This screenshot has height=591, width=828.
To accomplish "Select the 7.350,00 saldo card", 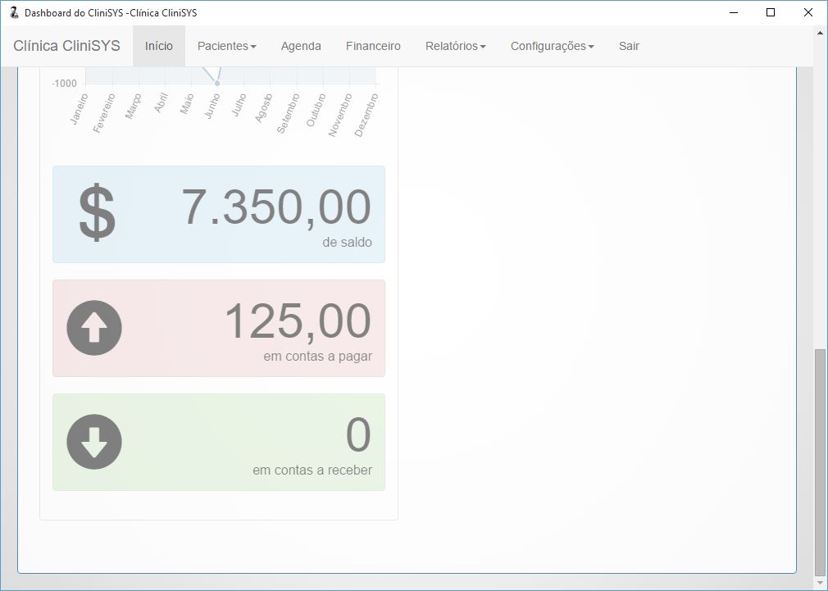I will [x=219, y=214].
